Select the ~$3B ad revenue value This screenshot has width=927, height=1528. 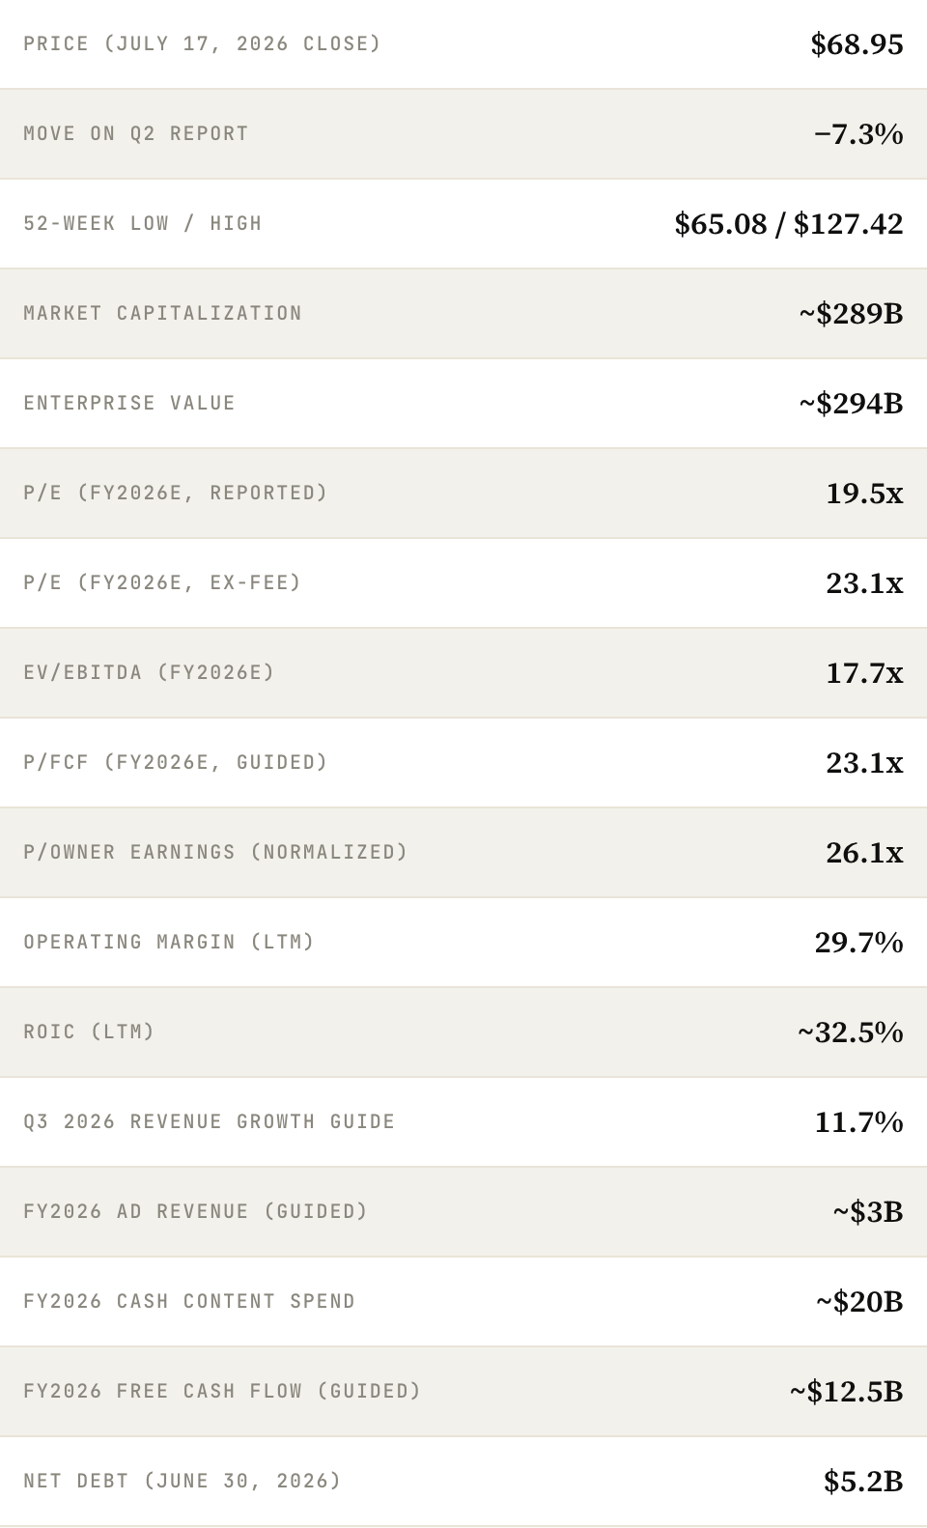click(x=868, y=1211)
